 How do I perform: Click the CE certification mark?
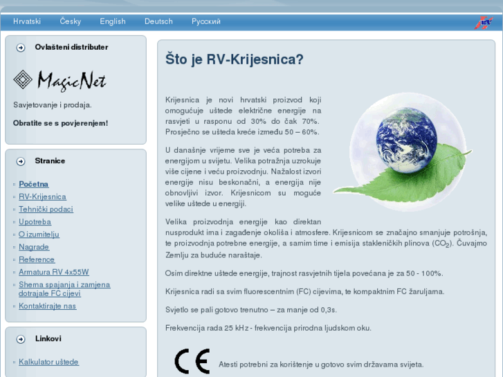click(192, 361)
